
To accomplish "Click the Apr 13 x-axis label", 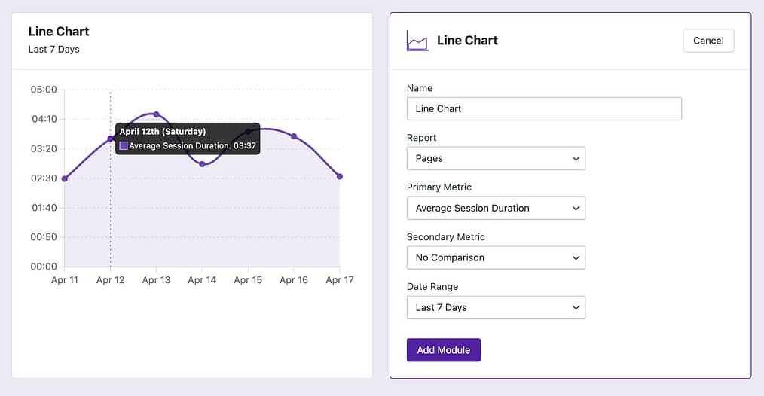I will pyautogui.click(x=156, y=280).
